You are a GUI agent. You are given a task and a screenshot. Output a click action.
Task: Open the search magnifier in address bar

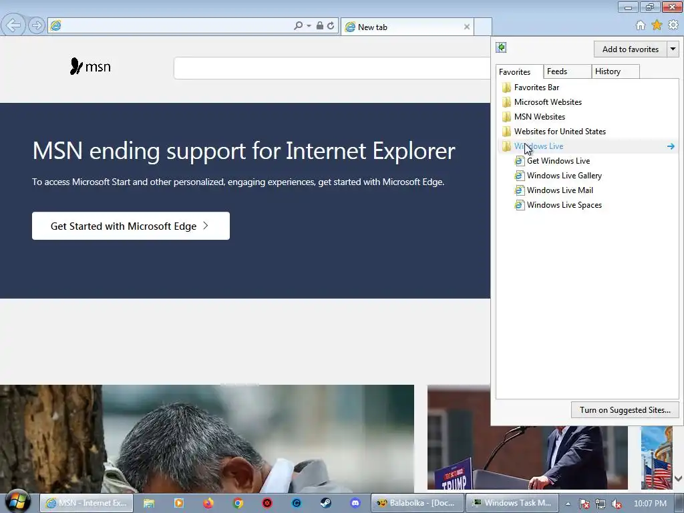(x=298, y=26)
